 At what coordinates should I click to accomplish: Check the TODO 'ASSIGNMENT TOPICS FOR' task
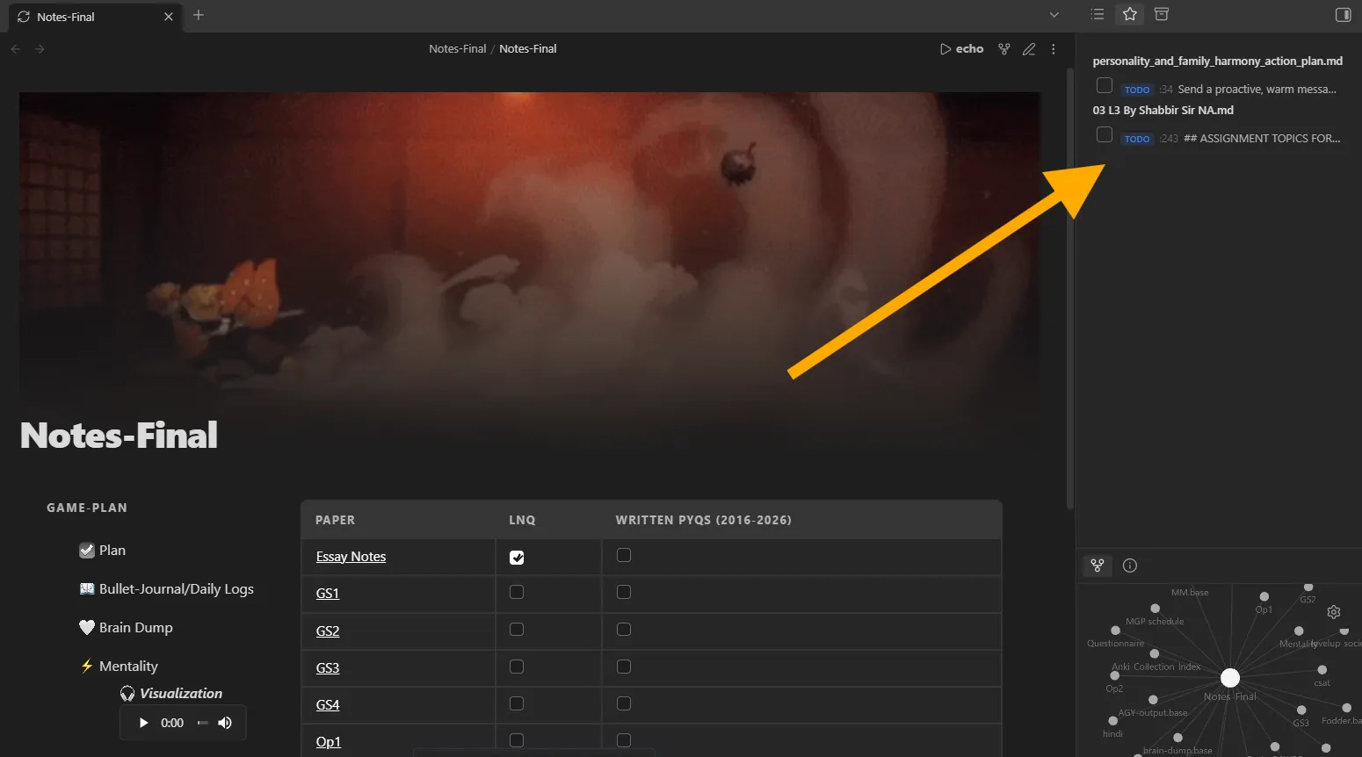(x=1105, y=134)
